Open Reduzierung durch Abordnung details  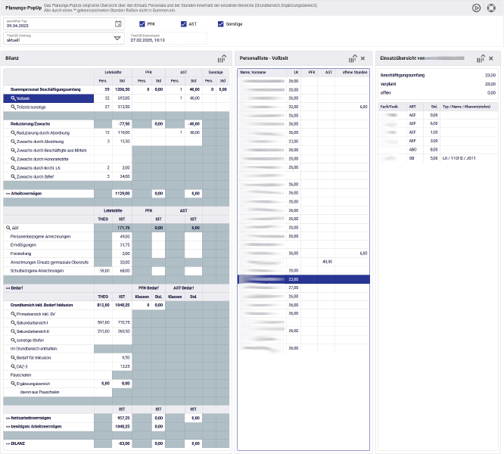[x=13, y=132]
